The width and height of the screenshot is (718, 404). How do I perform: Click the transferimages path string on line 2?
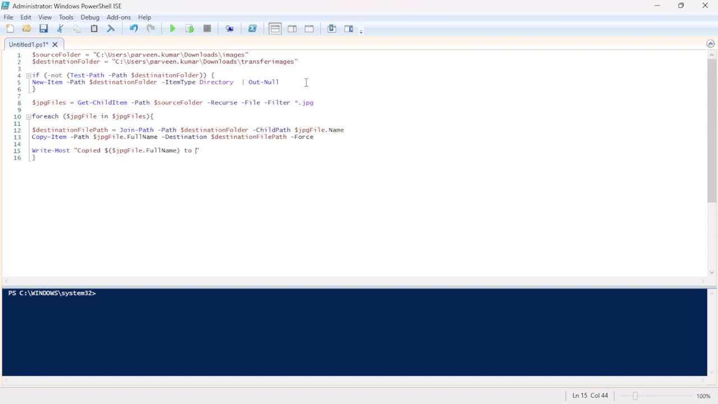coord(205,62)
